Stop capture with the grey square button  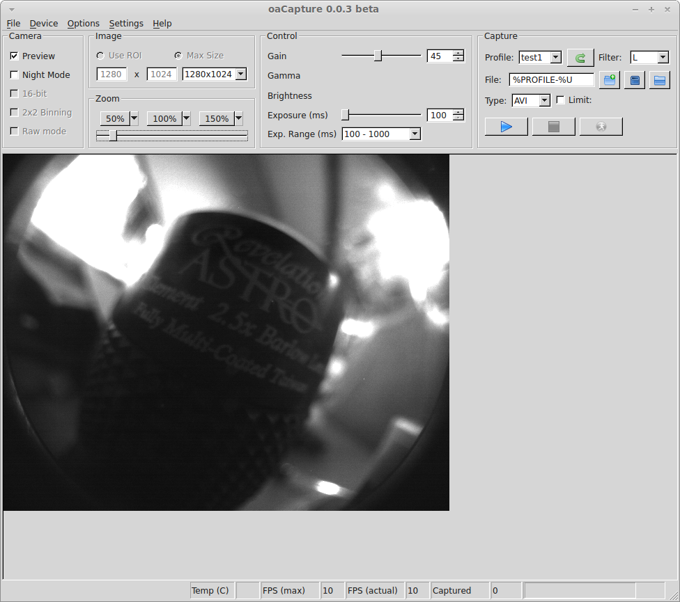point(553,127)
